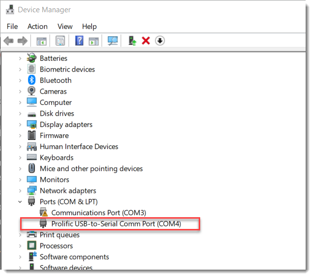
Task: Expand the Network adapters chevron
Action: click(20, 191)
